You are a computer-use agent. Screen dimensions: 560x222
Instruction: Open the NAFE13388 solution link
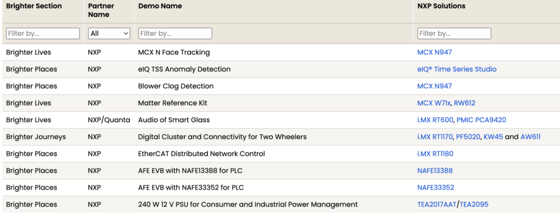click(435, 171)
